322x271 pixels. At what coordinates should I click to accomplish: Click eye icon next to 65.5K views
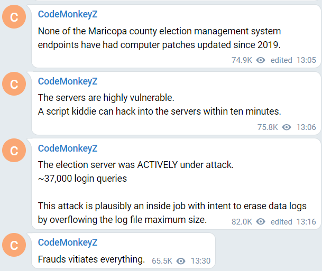click(x=181, y=261)
